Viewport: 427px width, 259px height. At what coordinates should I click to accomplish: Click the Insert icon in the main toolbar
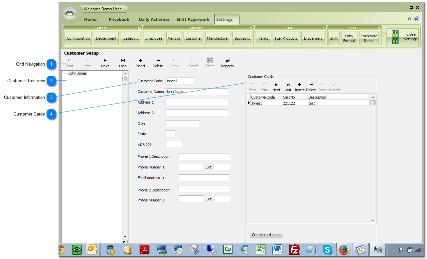click(x=140, y=63)
